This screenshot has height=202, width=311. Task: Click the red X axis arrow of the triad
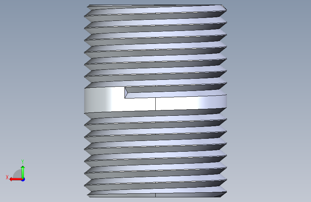pyautogui.click(x=16, y=179)
